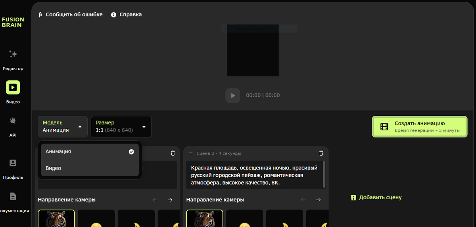Play the video preview
This screenshot has width=476, height=227.
click(x=233, y=95)
